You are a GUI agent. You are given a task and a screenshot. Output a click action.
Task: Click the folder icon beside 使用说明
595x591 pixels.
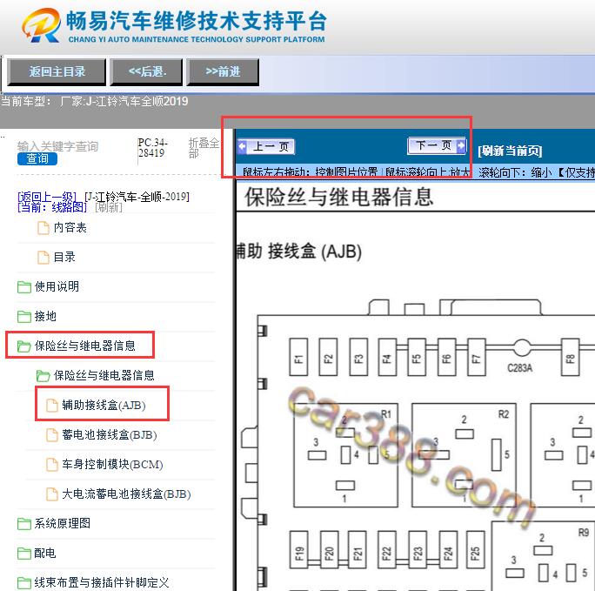23,287
